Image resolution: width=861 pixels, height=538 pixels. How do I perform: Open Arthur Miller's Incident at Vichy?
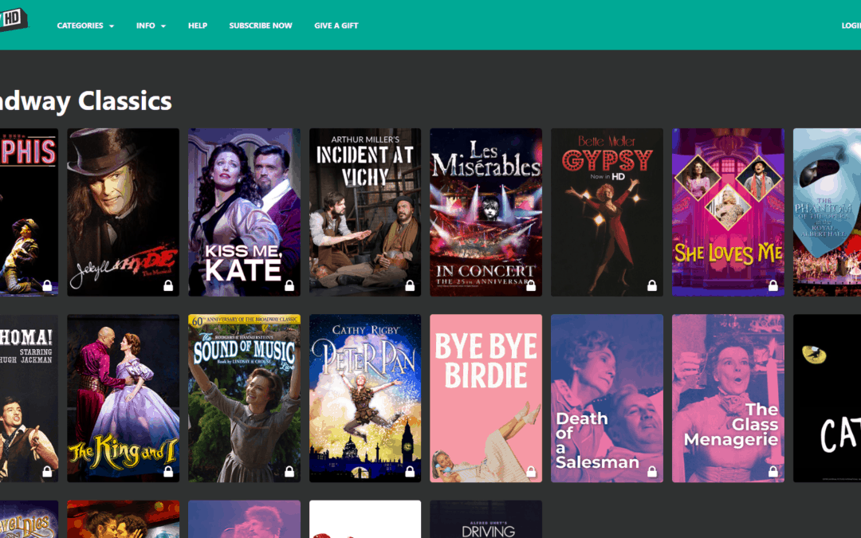[365, 213]
